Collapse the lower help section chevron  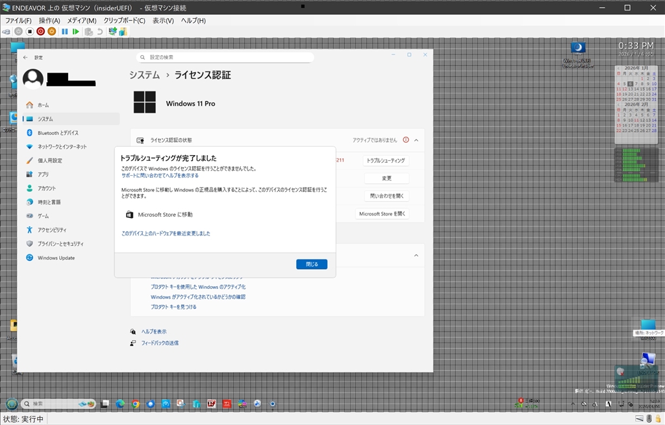click(416, 256)
